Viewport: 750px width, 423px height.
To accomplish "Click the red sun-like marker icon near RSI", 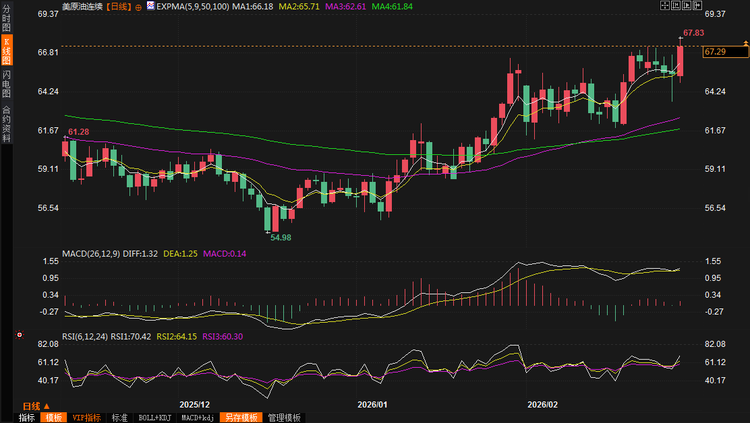I will pyautogui.click(x=20, y=335).
